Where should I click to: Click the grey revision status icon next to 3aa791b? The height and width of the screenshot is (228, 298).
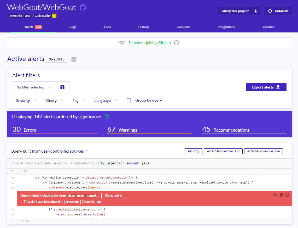(x=74, y=59)
